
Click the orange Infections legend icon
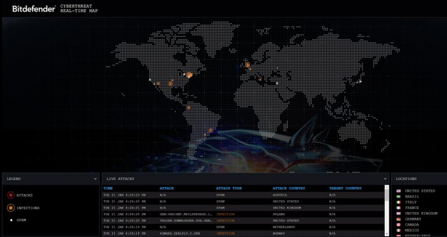point(11,208)
